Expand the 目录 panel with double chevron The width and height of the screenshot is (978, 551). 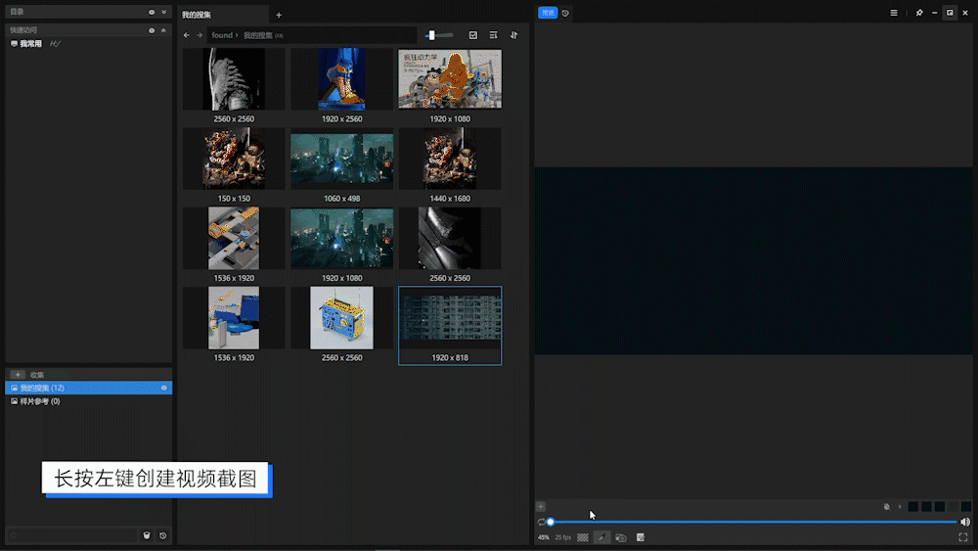point(164,12)
